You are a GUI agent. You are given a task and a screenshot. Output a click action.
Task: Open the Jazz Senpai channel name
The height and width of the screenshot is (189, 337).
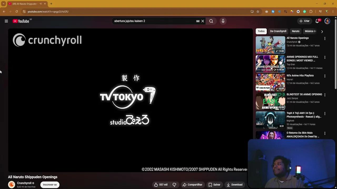coord(292,98)
